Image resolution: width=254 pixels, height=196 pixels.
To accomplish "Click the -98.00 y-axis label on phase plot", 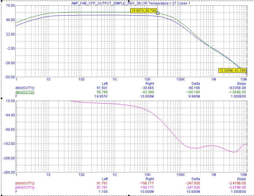I will (10, 130).
